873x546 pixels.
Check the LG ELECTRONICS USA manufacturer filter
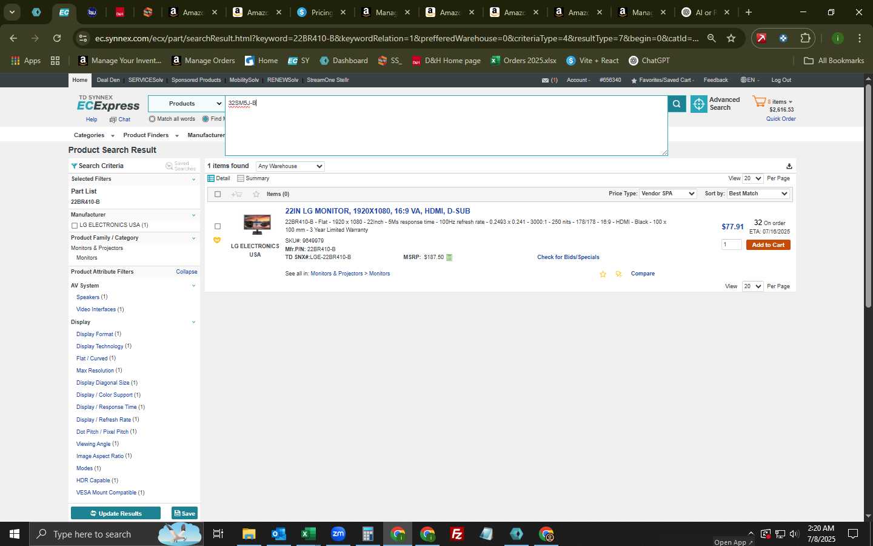pyautogui.click(x=75, y=226)
